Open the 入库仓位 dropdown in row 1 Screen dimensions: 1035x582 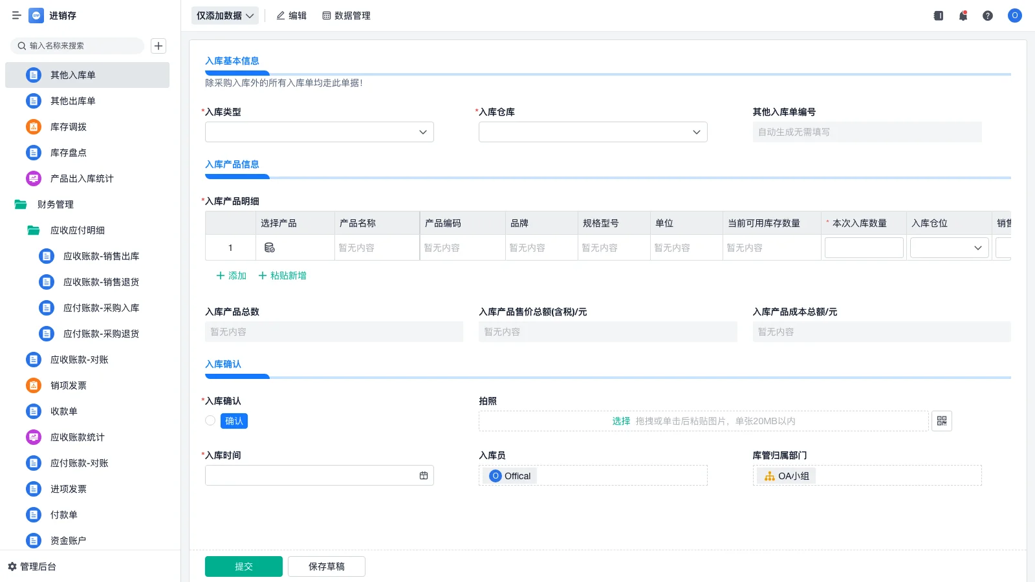(950, 248)
